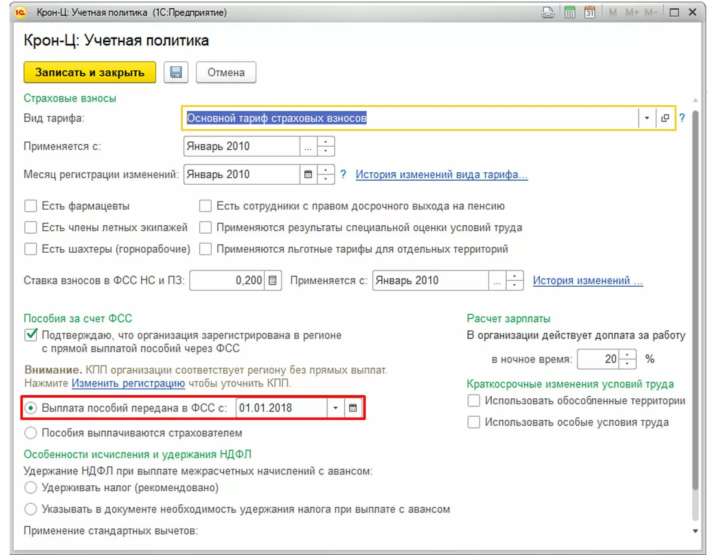The image size is (716, 555).
Task: Select Удерживать налог (рекомендовано) option
Action: click(30, 488)
